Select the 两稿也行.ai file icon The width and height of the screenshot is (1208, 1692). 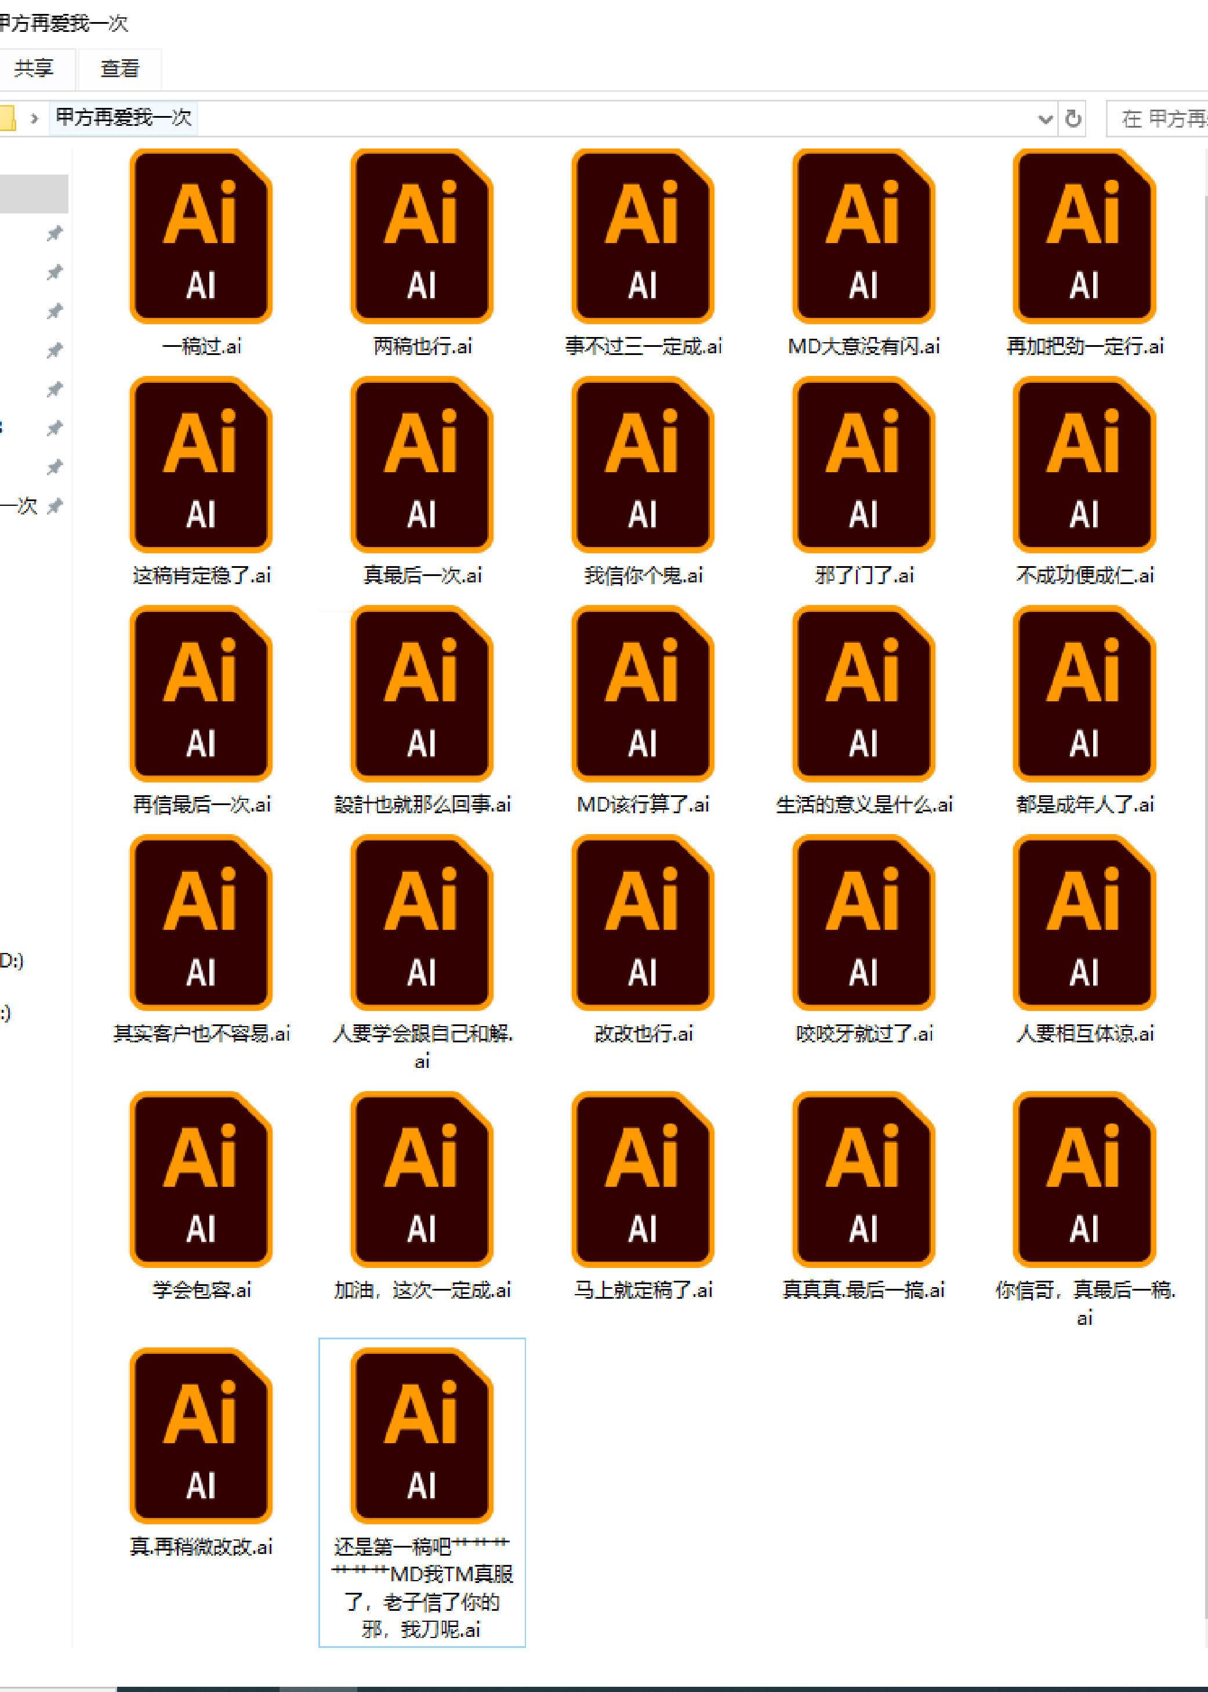(422, 237)
